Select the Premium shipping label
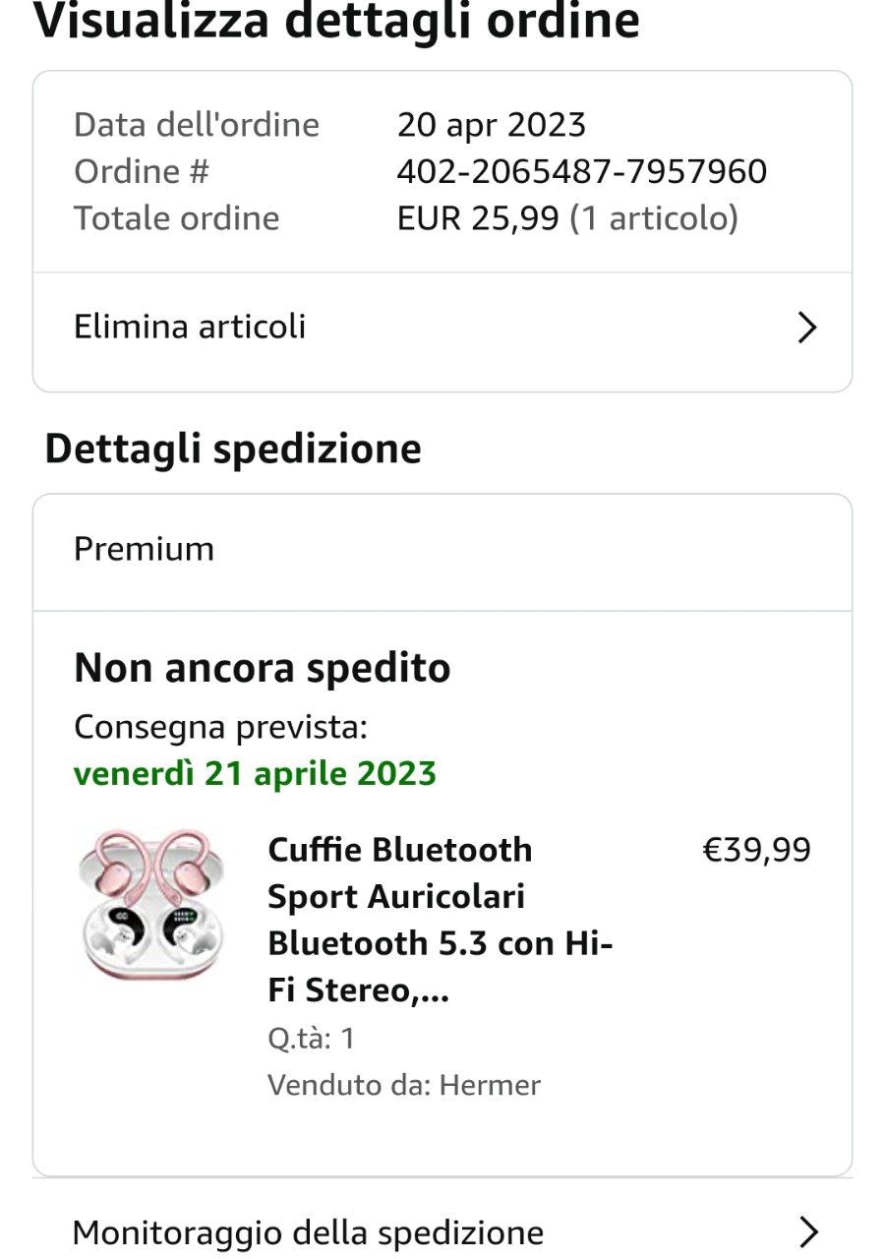Screen dimensions: 885x1259 point(144,549)
